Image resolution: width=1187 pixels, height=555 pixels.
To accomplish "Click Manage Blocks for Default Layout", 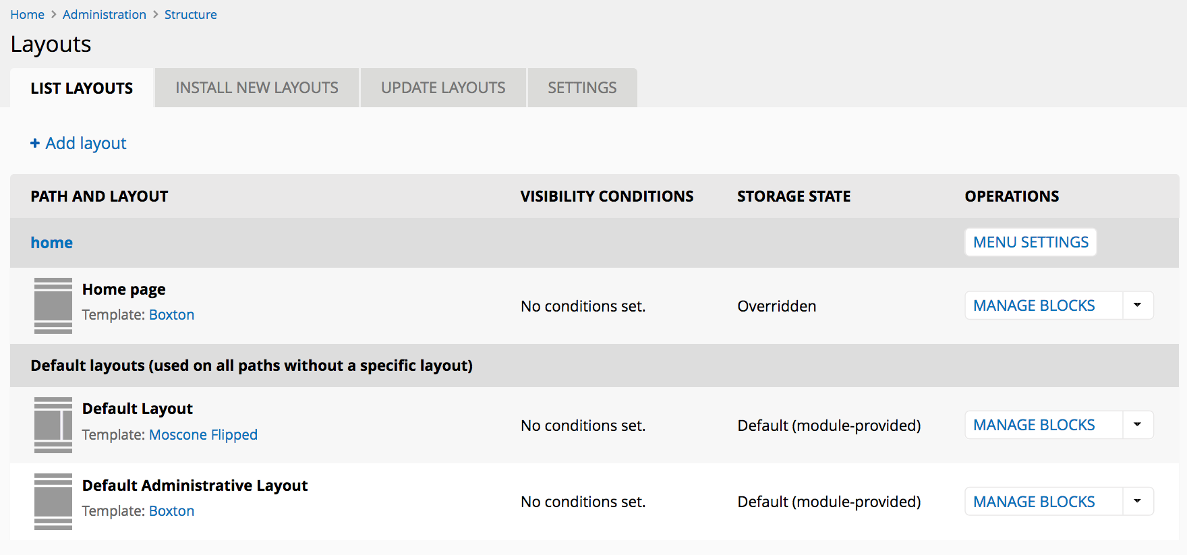I will (1034, 425).
